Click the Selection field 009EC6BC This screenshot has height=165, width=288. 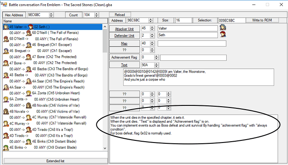(x=232, y=20)
